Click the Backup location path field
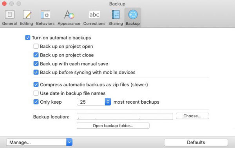The height and width of the screenshot is (148, 235). tap(125, 117)
